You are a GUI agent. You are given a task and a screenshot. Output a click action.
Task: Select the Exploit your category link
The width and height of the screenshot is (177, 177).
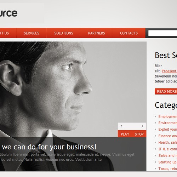[168, 129]
